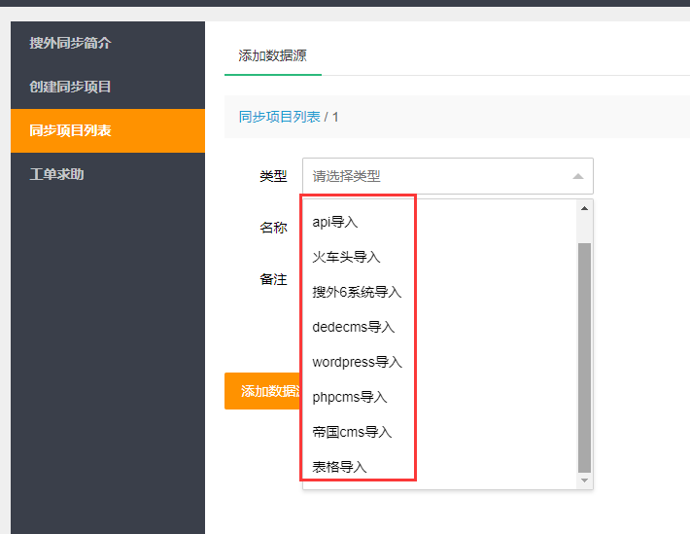Select 火车头导入 from the type list
This screenshot has height=534, width=690.
point(346,257)
